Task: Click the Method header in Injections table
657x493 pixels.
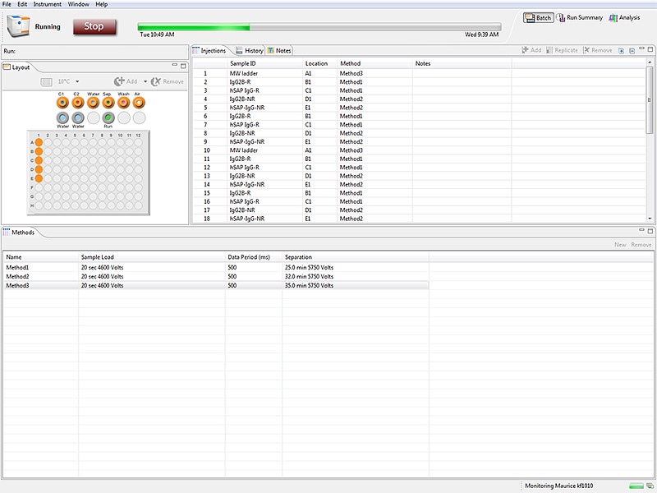Action: 374,63
